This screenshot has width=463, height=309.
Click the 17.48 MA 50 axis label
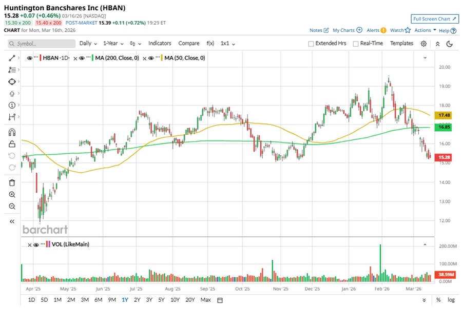tap(443, 115)
